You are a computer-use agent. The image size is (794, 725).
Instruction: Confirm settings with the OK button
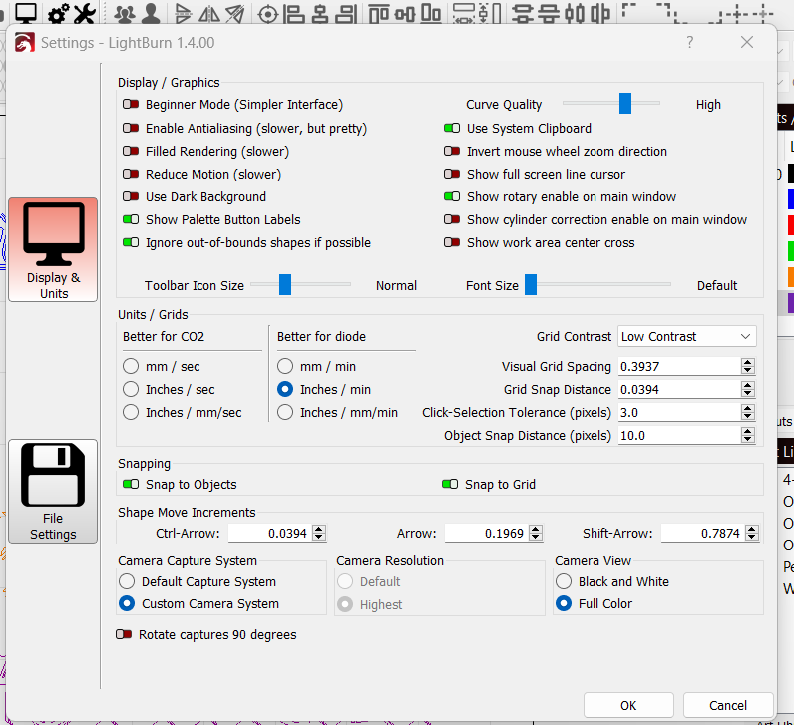point(628,705)
